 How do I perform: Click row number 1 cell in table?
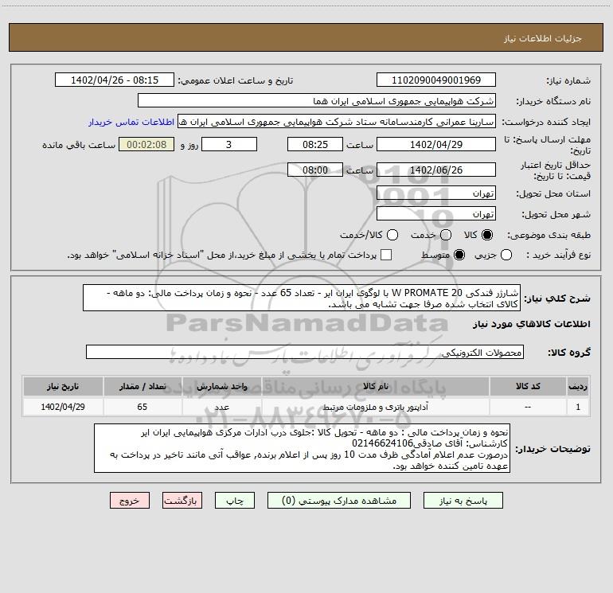578,407
